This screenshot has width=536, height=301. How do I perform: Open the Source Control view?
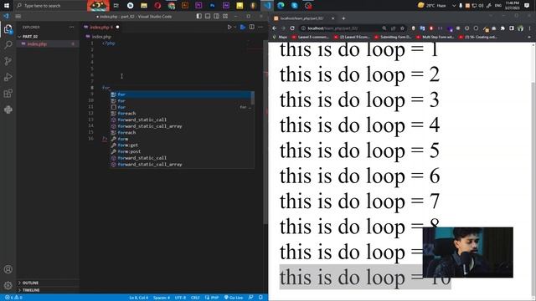coord(8,61)
